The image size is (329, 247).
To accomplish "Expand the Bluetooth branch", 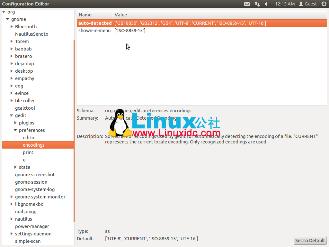I will tap(11, 26).
